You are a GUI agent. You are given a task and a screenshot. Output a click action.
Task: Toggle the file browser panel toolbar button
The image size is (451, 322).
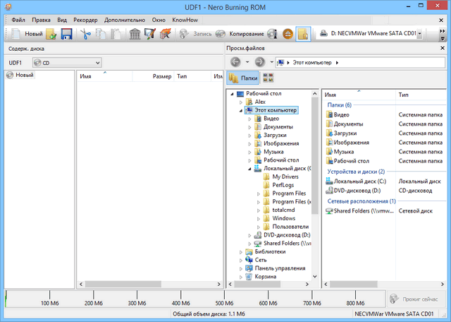click(303, 34)
